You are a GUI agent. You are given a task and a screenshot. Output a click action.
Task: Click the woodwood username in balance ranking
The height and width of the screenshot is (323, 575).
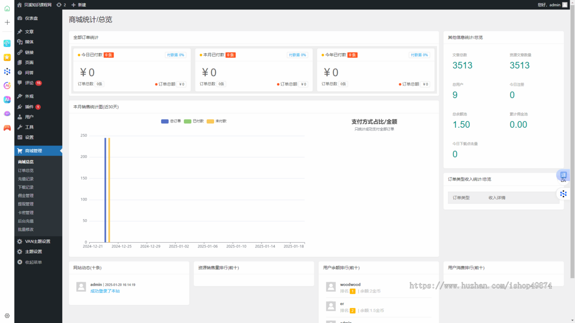coord(350,284)
